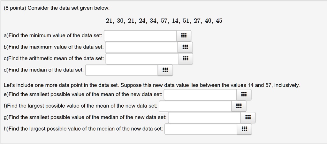The height and width of the screenshot is (145, 327).
Task: Open equation editor icon for largest median
Action: coord(244,129)
